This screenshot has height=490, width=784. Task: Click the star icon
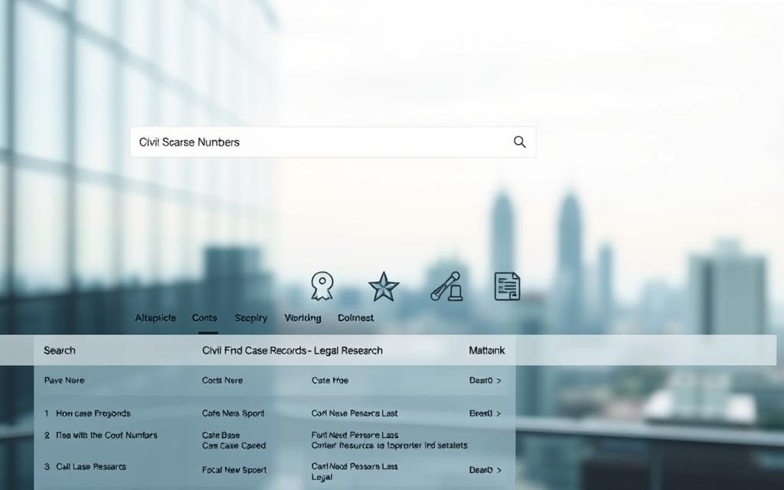pyautogui.click(x=384, y=286)
